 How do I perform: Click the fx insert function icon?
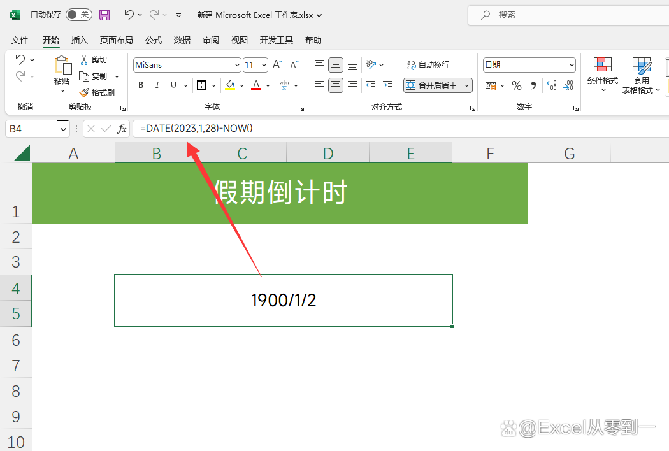(122, 129)
